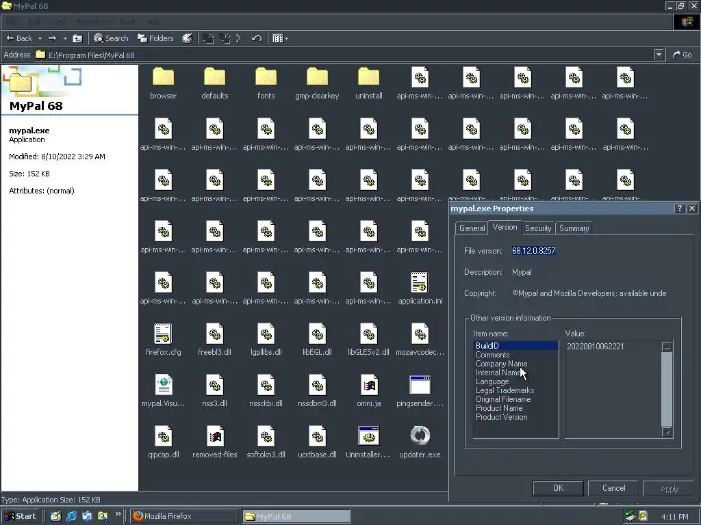Image resolution: width=701 pixels, height=525 pixels.
Task: Click the Go button
Action: 683,55
